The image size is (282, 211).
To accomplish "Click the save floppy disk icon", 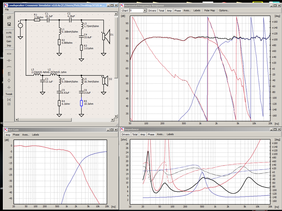I will 9,24.
